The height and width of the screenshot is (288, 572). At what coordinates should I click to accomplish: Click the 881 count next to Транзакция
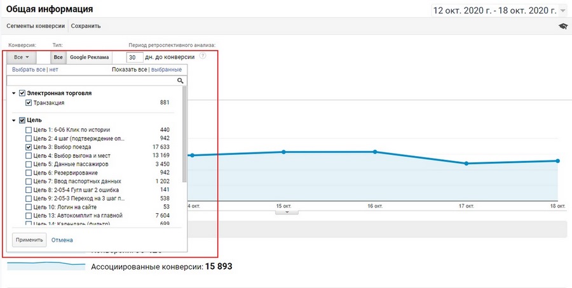tap(165, 103)
